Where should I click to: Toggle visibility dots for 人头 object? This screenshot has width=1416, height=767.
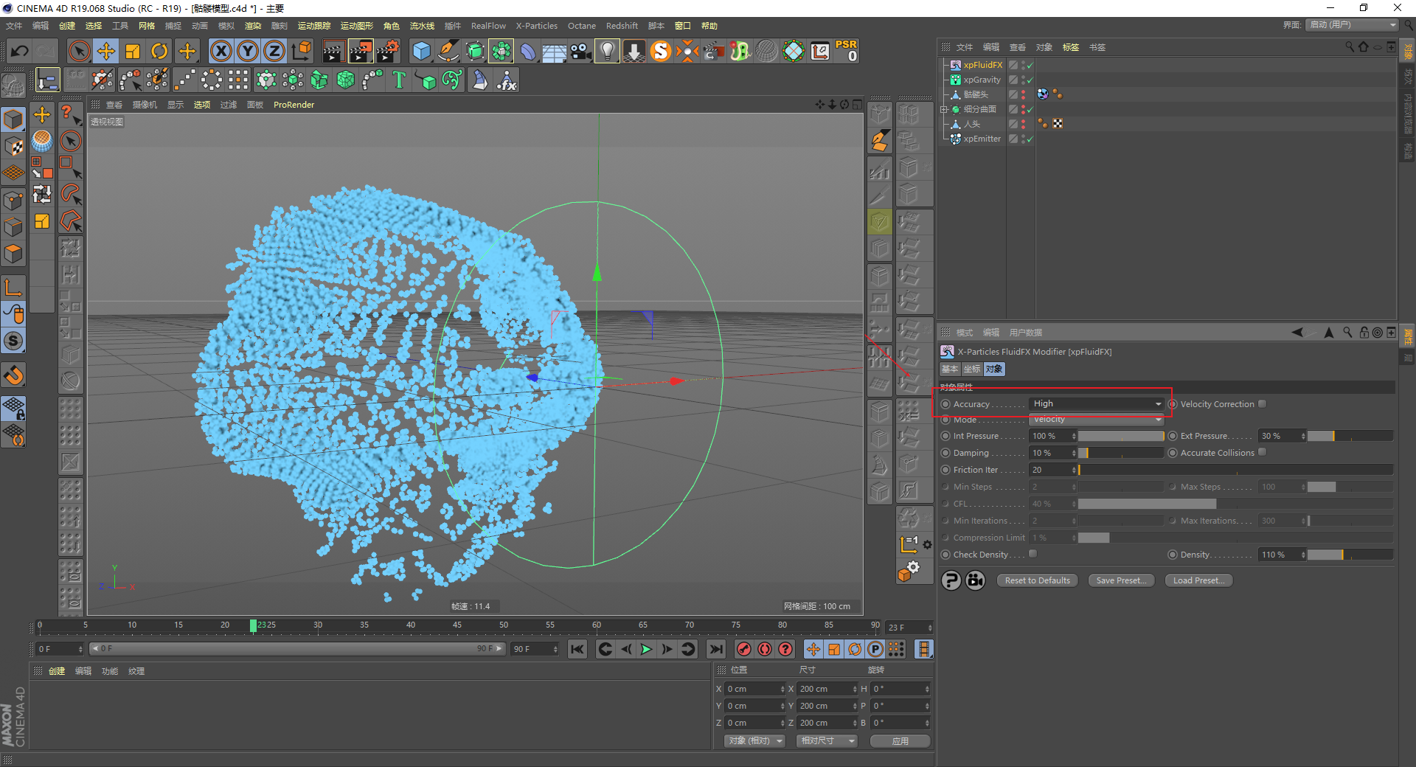1023,124
